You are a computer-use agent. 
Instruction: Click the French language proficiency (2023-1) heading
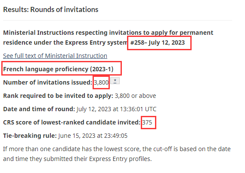coord(58,69)
